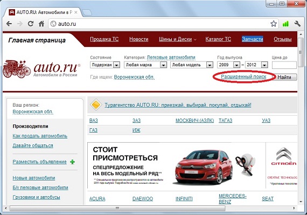
Task: Open the Новые автомобили link
Action: tap(34, 178)
